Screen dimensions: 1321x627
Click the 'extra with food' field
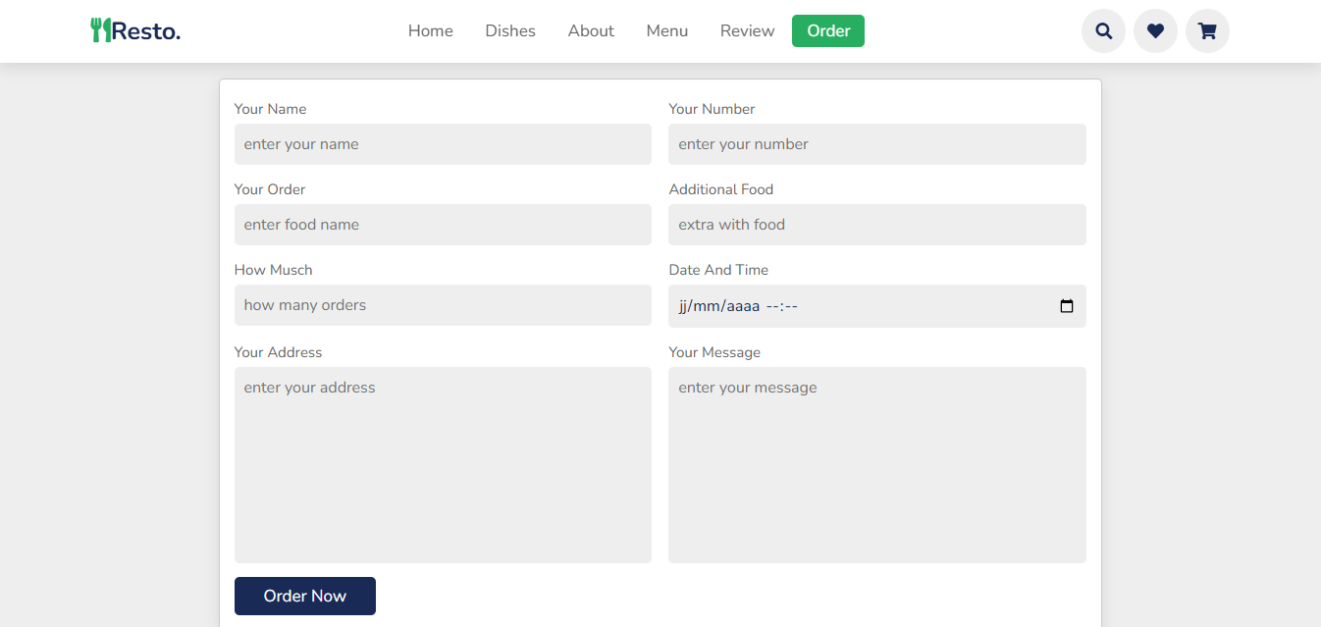(x=877, y=225)
